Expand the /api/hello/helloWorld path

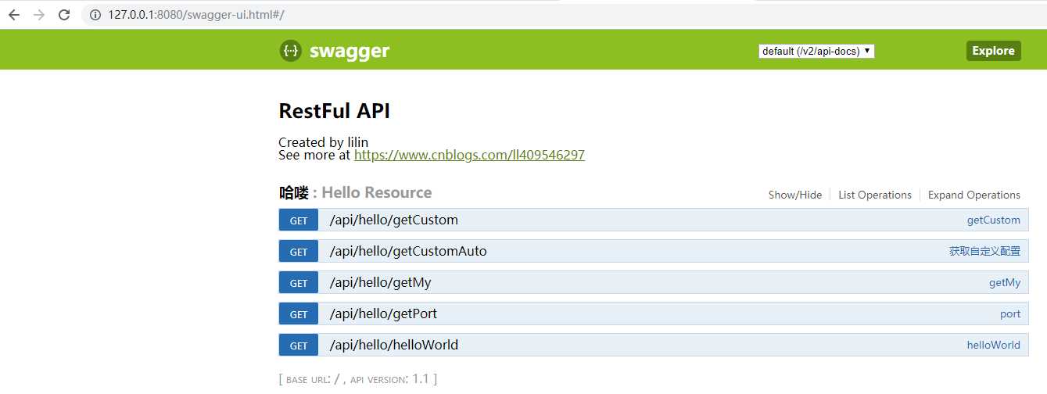pos(394,345)
